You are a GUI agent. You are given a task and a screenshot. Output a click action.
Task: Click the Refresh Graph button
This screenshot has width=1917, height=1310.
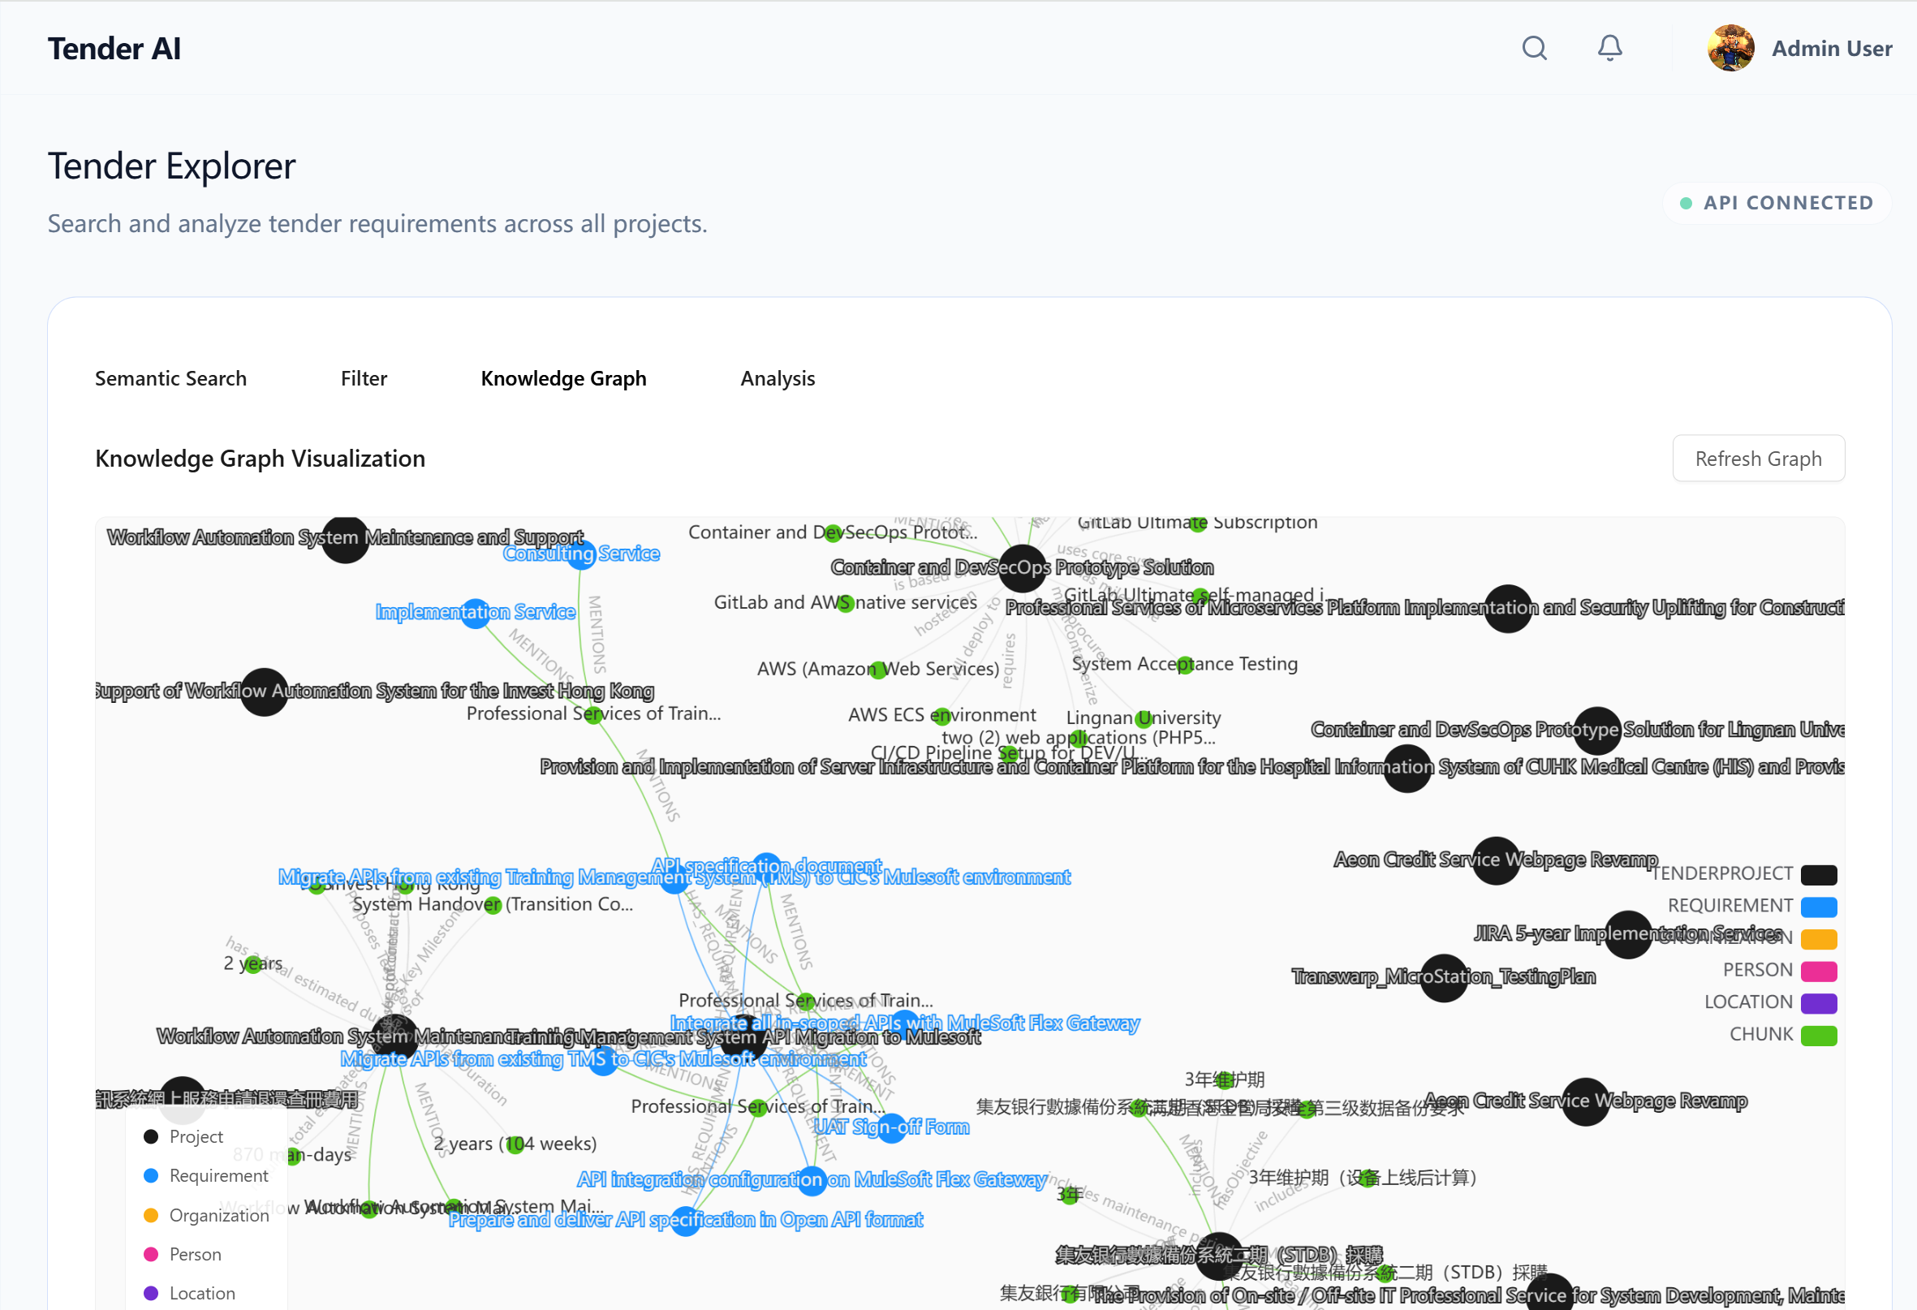[1758, 458]
